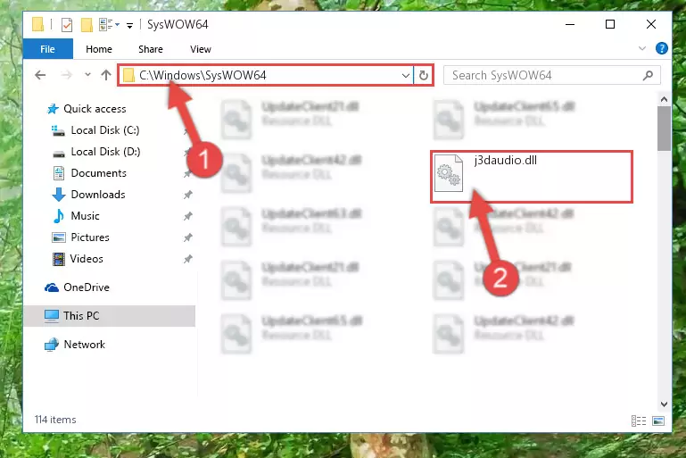Click the New folder quick access icon
The image size is (686, 458).
pyautogui.click(x=87, y=24)
